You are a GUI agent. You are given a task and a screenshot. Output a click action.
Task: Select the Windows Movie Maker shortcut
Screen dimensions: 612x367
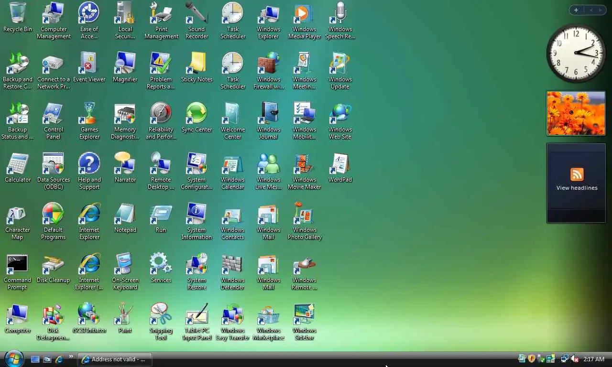(305, 171)
